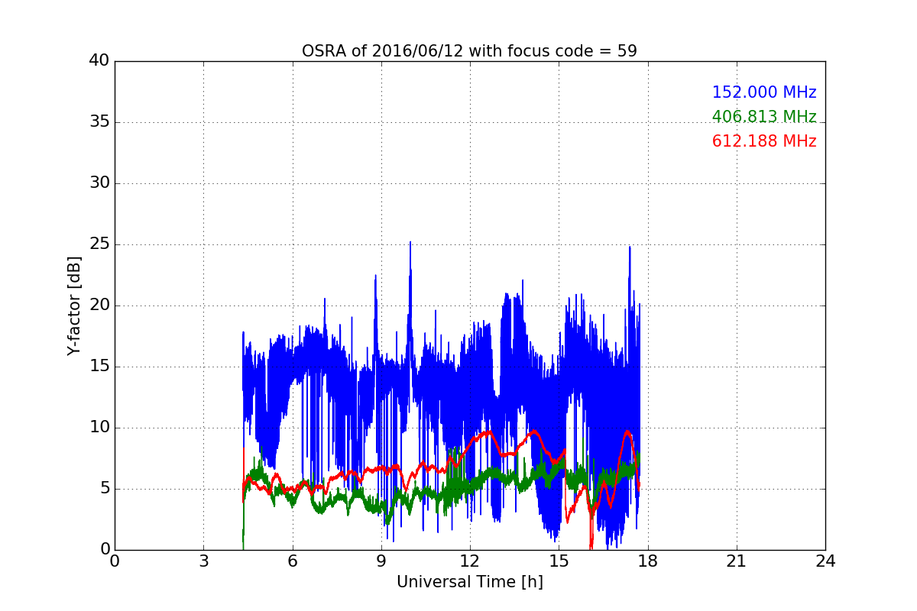Image resolution: width=917 pixels, height=611 pixels.
Task: Click the x-axis tick label 15
Action: click(x=559, y=561)
